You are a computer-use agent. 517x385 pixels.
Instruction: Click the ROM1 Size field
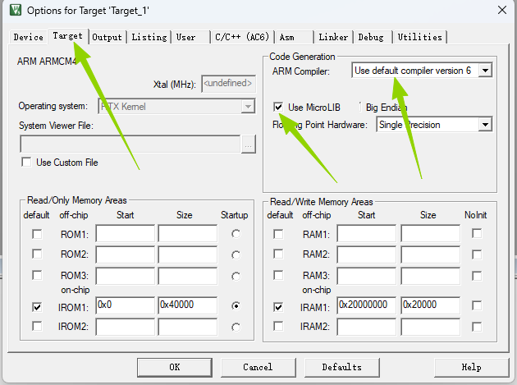point(188,234)
